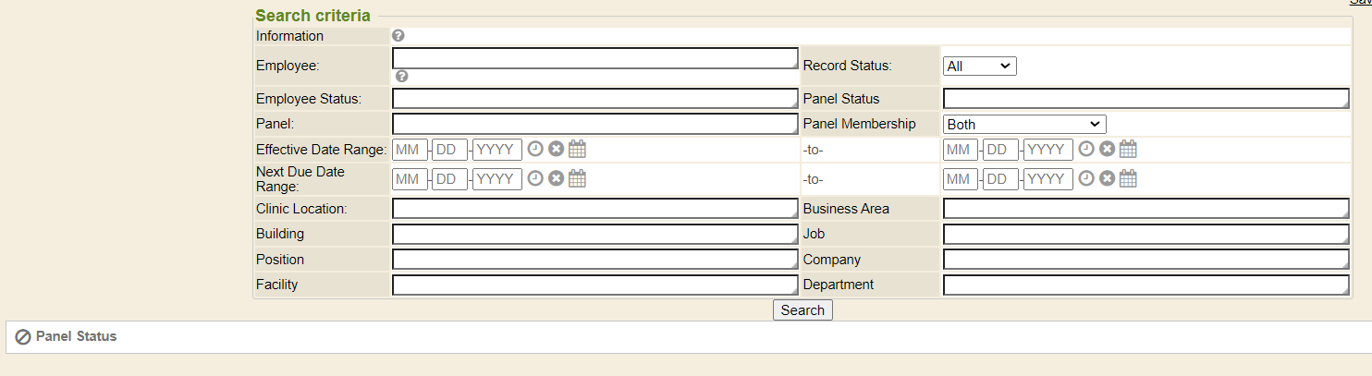
Task: Click the Panel Status section header
Action: 76,336
